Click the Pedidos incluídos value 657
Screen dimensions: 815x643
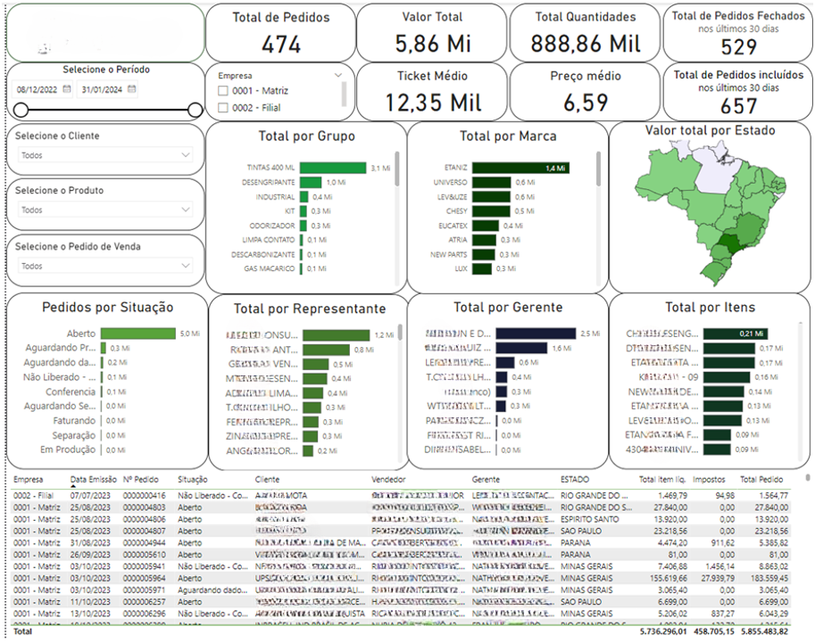click(x=738, y=106)
